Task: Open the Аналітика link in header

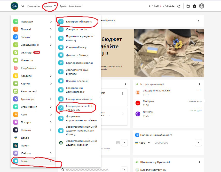Action: [75, 6]
